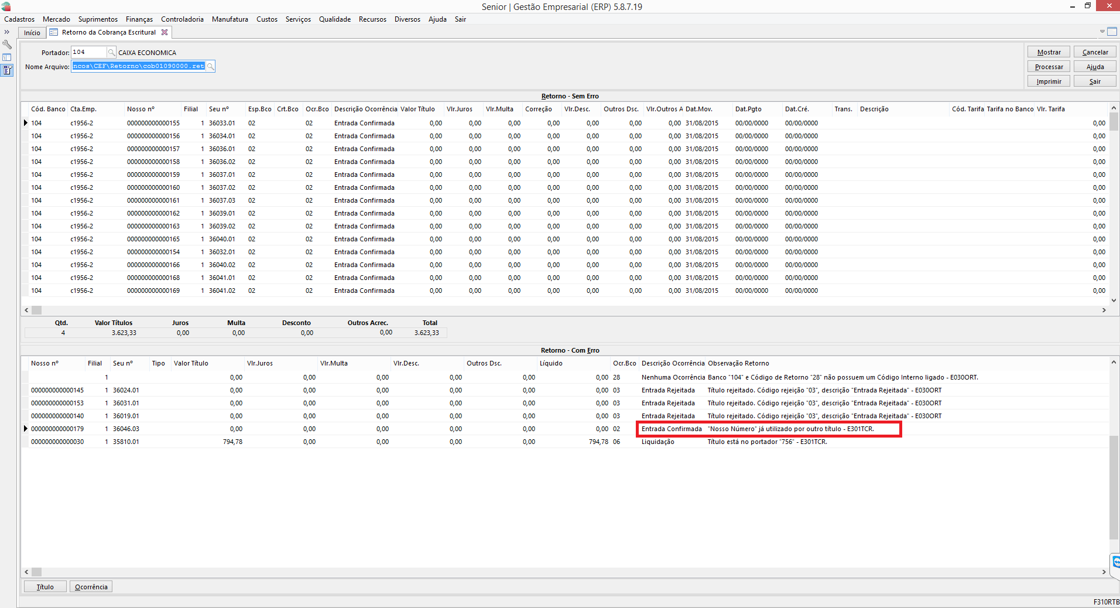Click the Mostrar button
The width and height of the screenshot is (1120, 608).
1049,52
